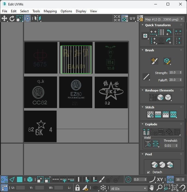Collapse the Quick Transform rollout
The width and height of the screenshot is (187, 192).
pos(143,25)
